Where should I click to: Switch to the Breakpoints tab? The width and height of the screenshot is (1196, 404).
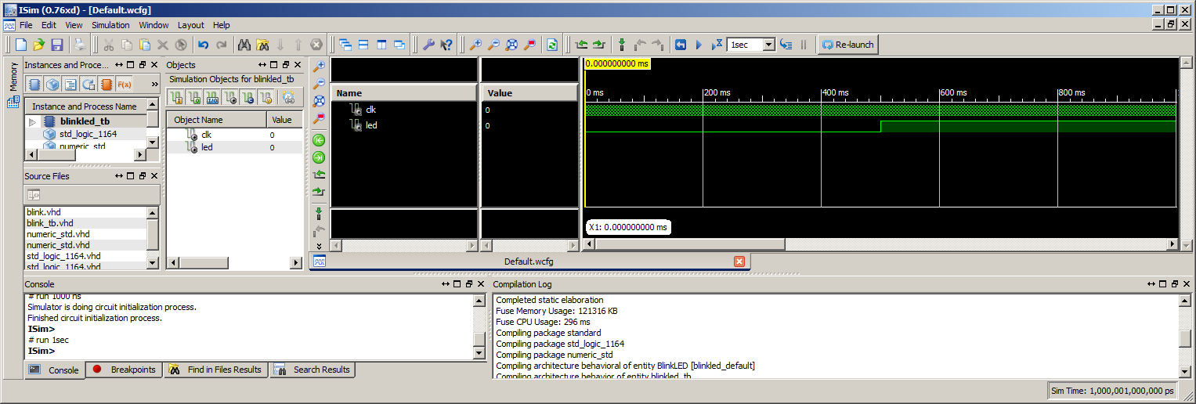[x=125, y=370]
